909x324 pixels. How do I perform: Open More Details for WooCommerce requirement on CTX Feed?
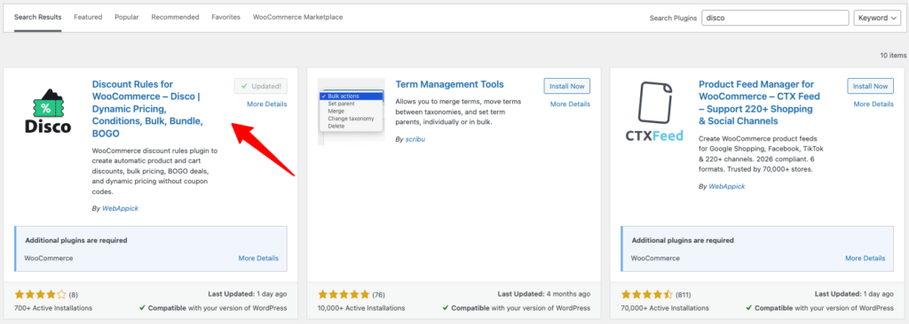[865, 258]
